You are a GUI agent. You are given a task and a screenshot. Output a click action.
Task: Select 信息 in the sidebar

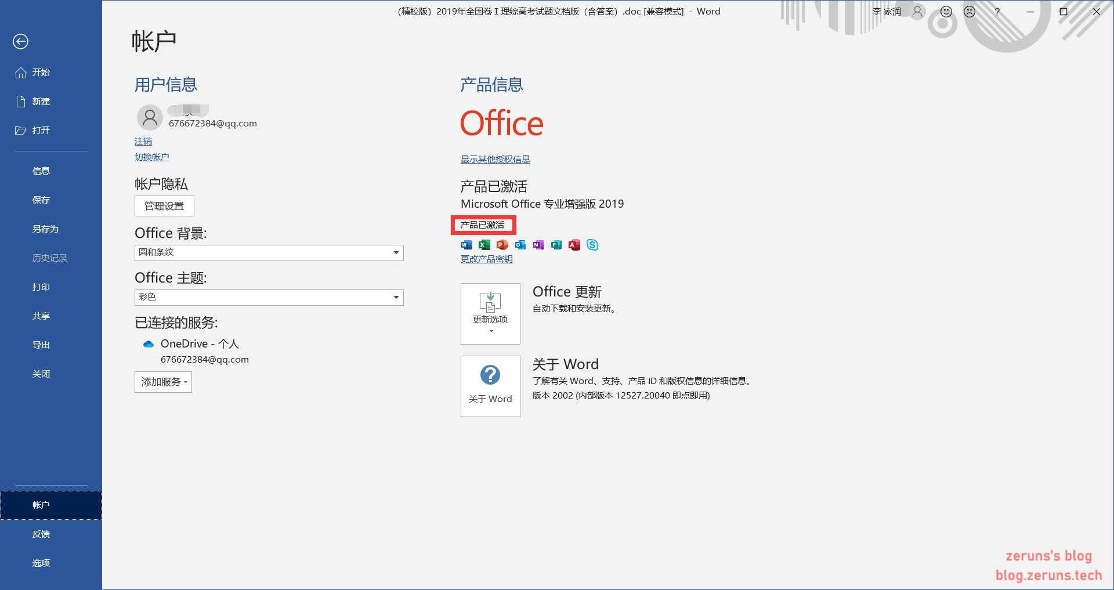(41, 171)
